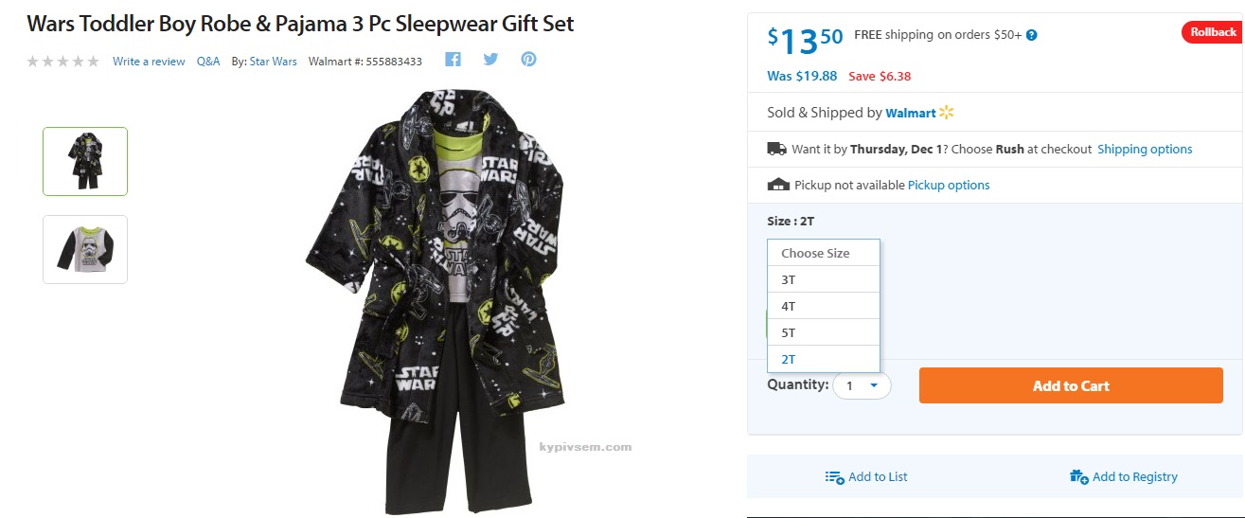Pin product via Pinterest icon
Viewport: 1245px width, 518px height.
coord(528,60)
